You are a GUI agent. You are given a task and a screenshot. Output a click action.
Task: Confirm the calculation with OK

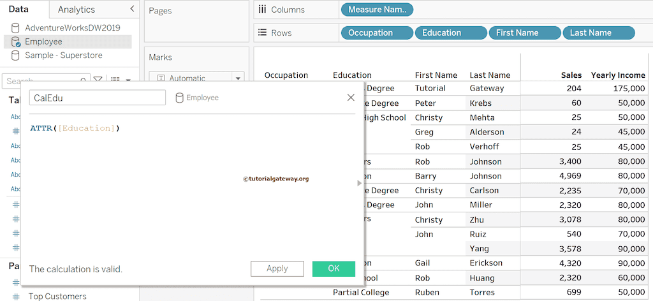[334, 268]
